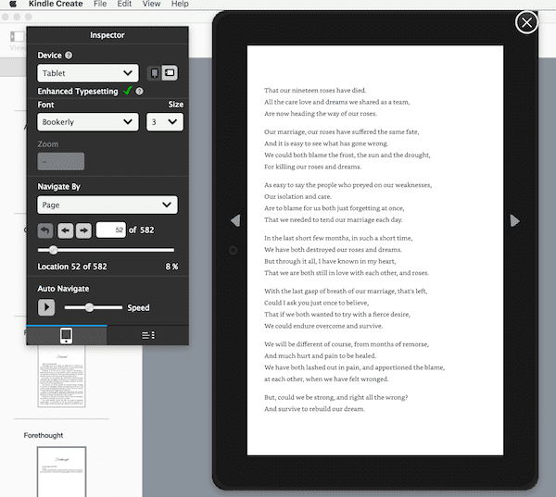Click the line 'And survive to rebuild our dream.'

click(314, 409)
